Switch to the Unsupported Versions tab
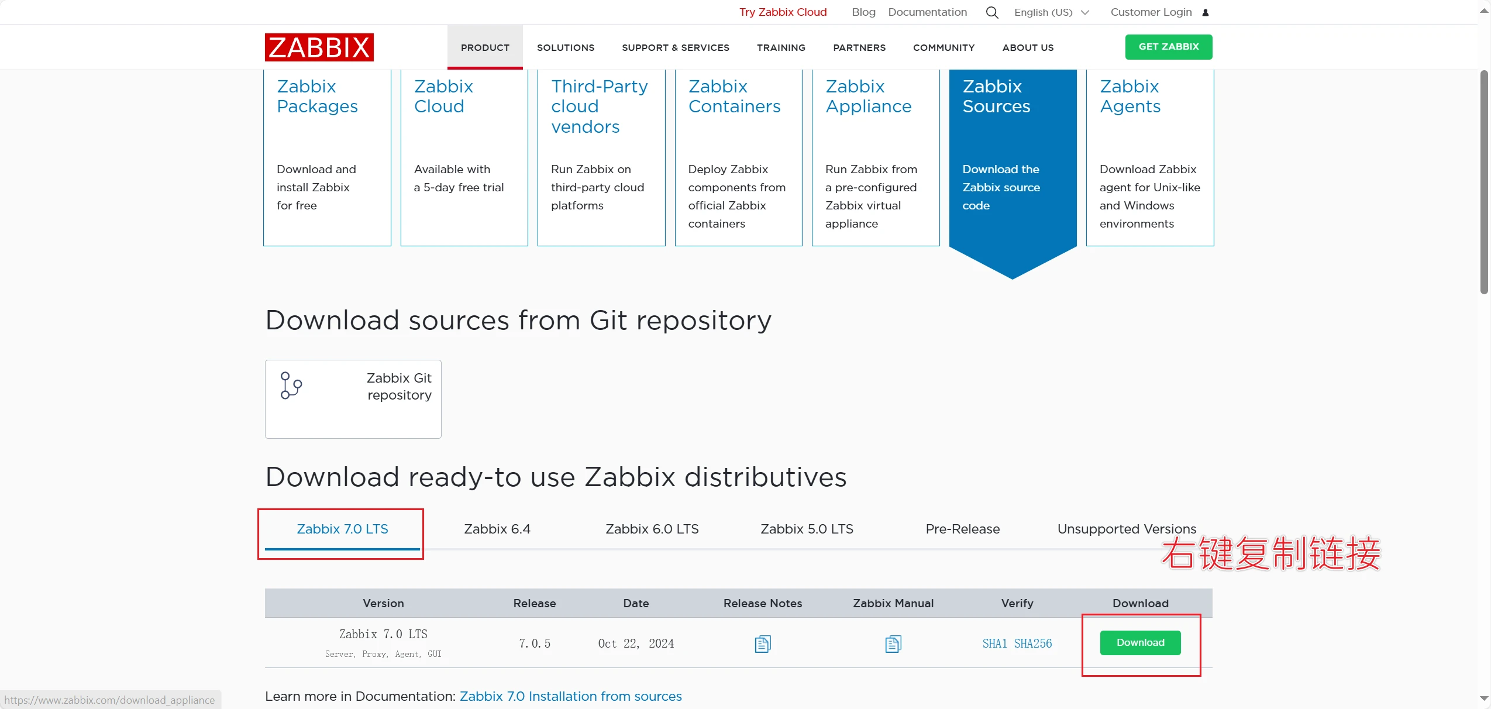Viewport: 1491px width, 709px height. [x=1126, y=529]
